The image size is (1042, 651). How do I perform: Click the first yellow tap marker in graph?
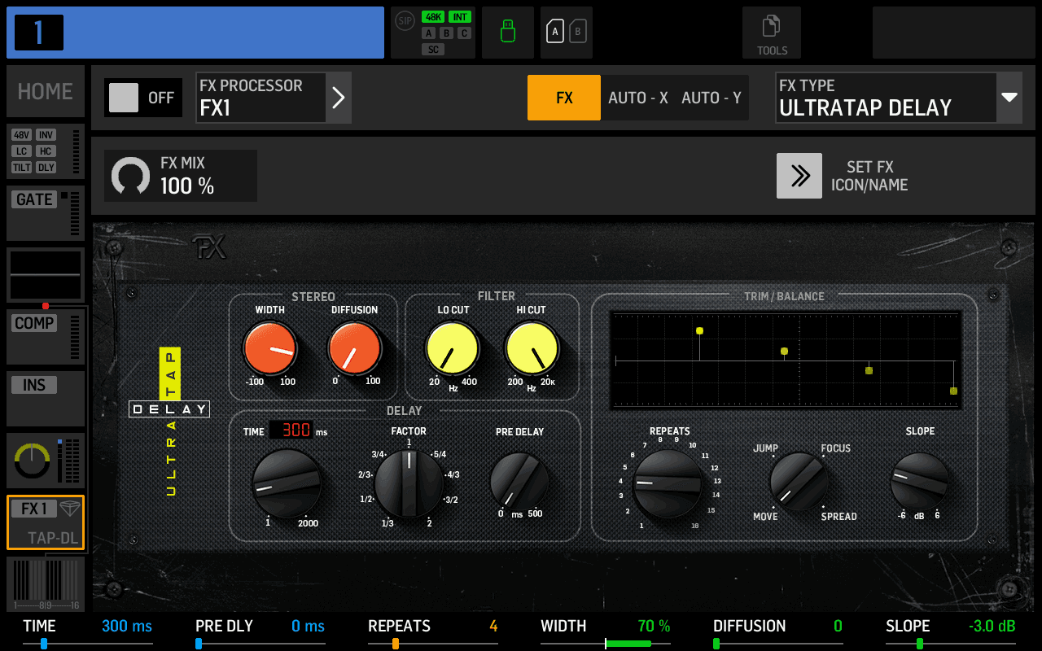click(699, 330)
